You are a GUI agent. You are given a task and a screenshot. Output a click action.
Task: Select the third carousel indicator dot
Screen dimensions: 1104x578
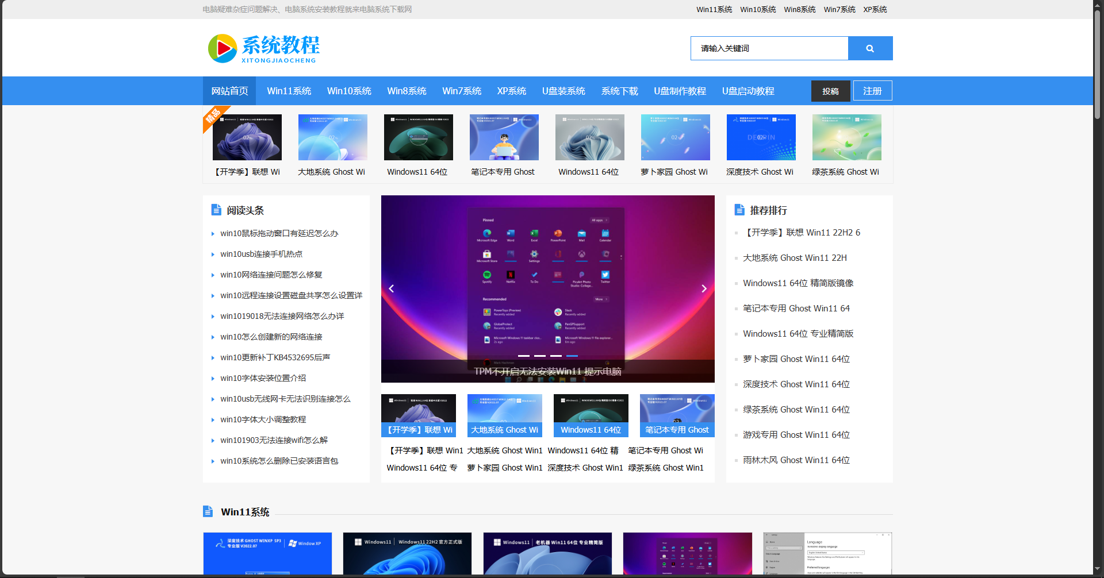click(x=555, y=356)
